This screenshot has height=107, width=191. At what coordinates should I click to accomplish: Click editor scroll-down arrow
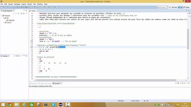(x=188, y=78)
